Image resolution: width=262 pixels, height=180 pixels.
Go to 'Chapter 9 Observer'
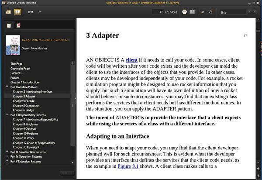coord(24,129)
